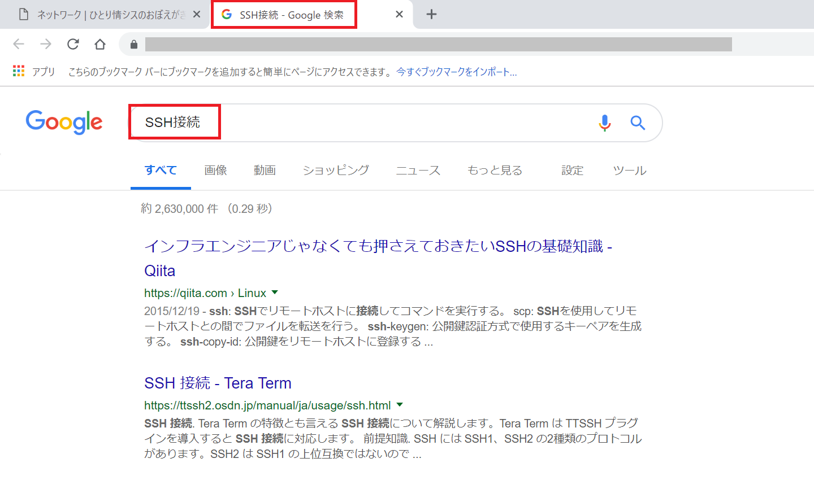Open a new browser tab

(x=431, y=14)
